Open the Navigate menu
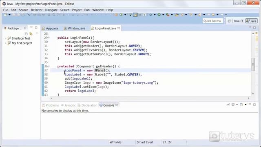Image resolution: width=261 pixels, height=147 pixels. pyautogui.click(x=51, y=10)
